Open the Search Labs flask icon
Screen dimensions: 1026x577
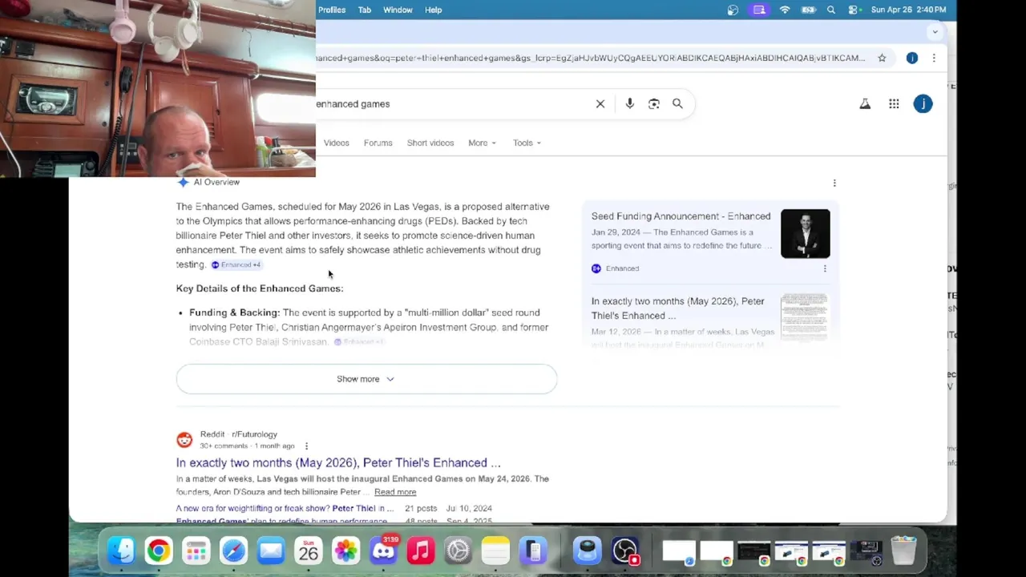click(865, 103)
